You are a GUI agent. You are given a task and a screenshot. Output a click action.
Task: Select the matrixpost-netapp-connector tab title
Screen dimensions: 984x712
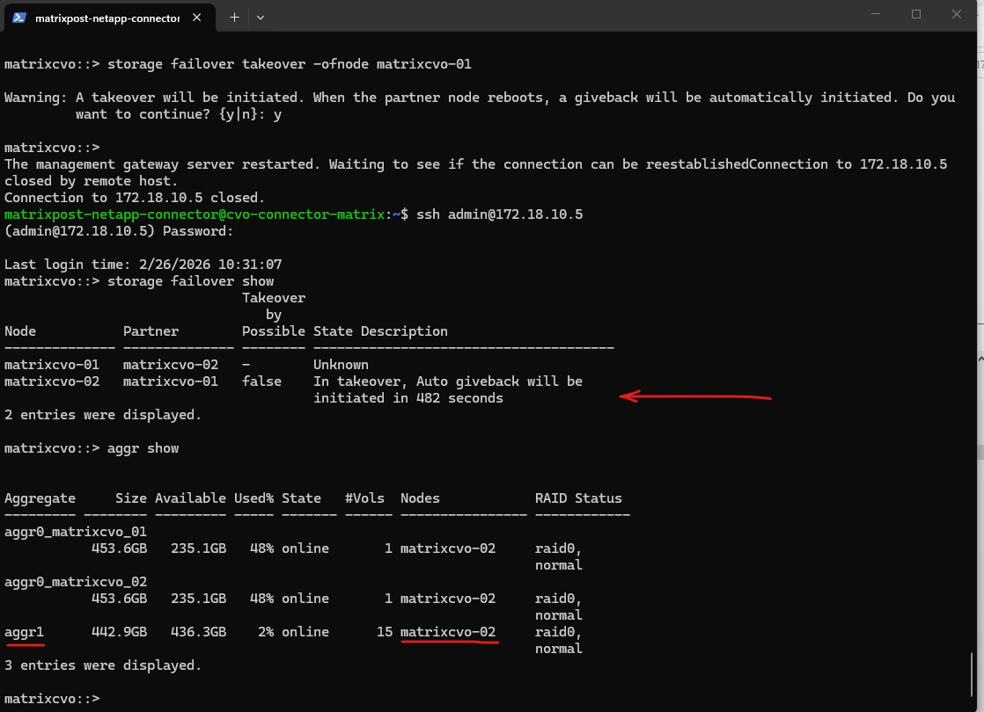[x=107, y=18]
